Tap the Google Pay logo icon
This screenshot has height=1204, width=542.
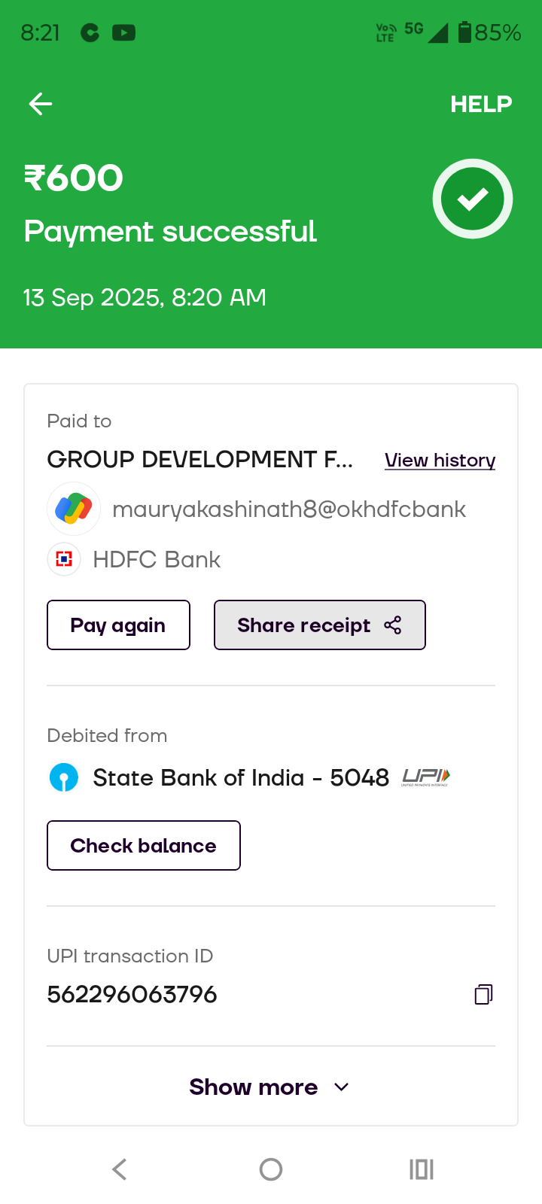(74, 509)
